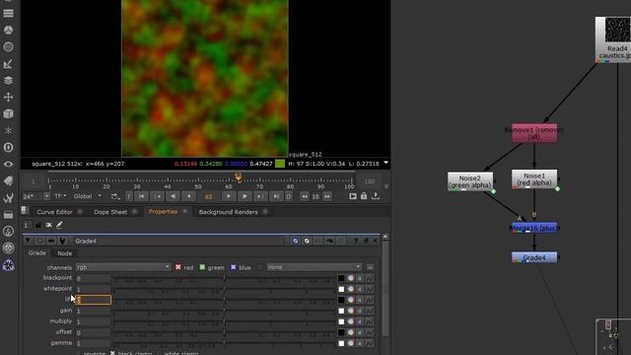Open the 3D nodes cube icon
Screen dimensions: 631x355
(8, 114)
